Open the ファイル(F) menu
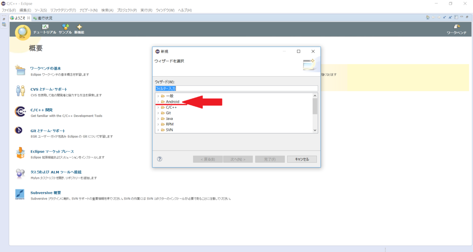This screenshot has height=252, width=473. pos(9,10)
